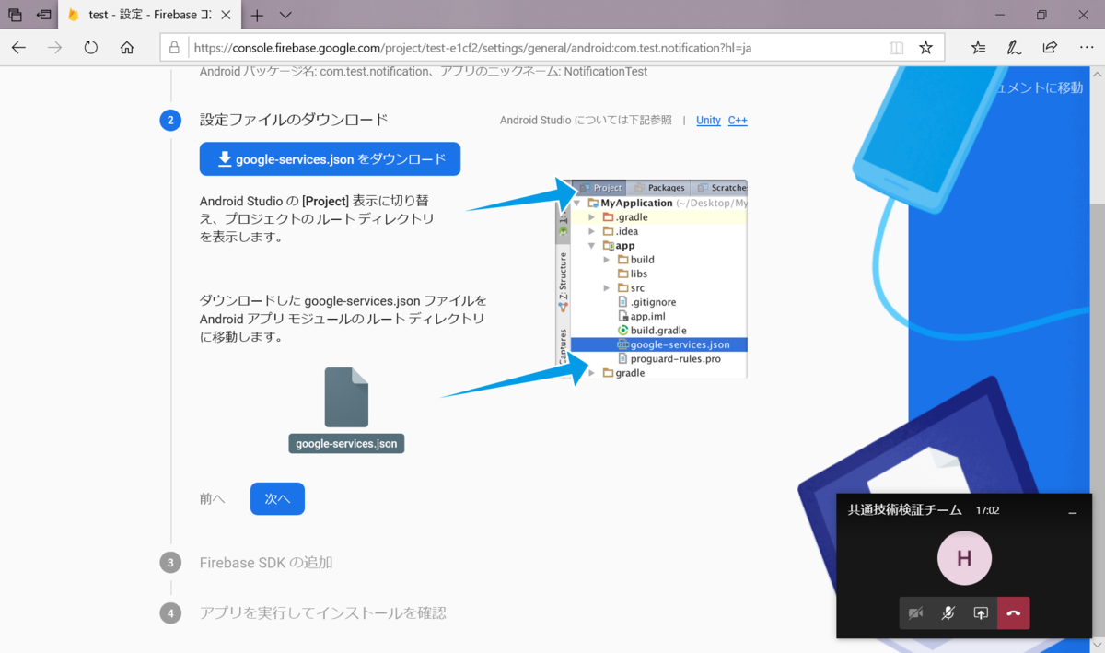The image size is (1105, 653).
Task: Open the browser home page
Action: (127, 48)
